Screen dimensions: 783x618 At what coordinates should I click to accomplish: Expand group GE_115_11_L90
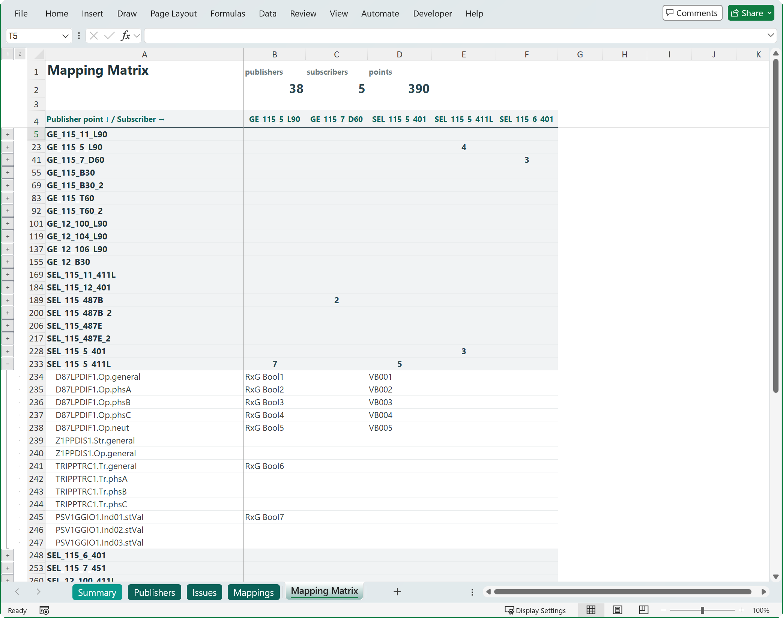(8, 134)
